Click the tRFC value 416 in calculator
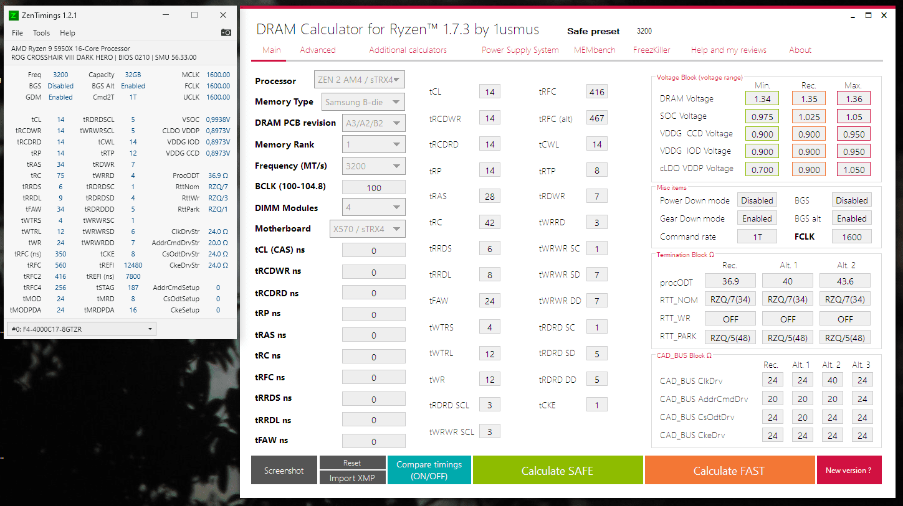The width and height of the screenshot is (903, 506). tap(596, 92)
